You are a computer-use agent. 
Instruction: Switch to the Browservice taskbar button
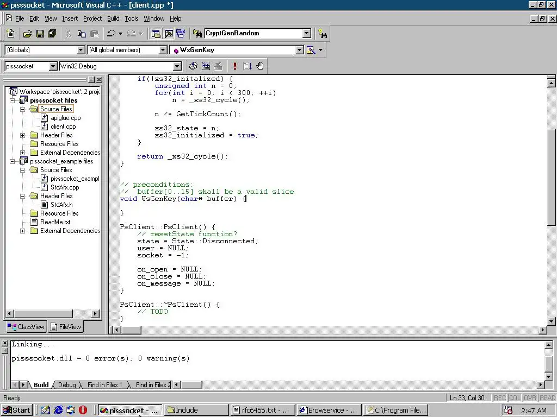(329, 410)
